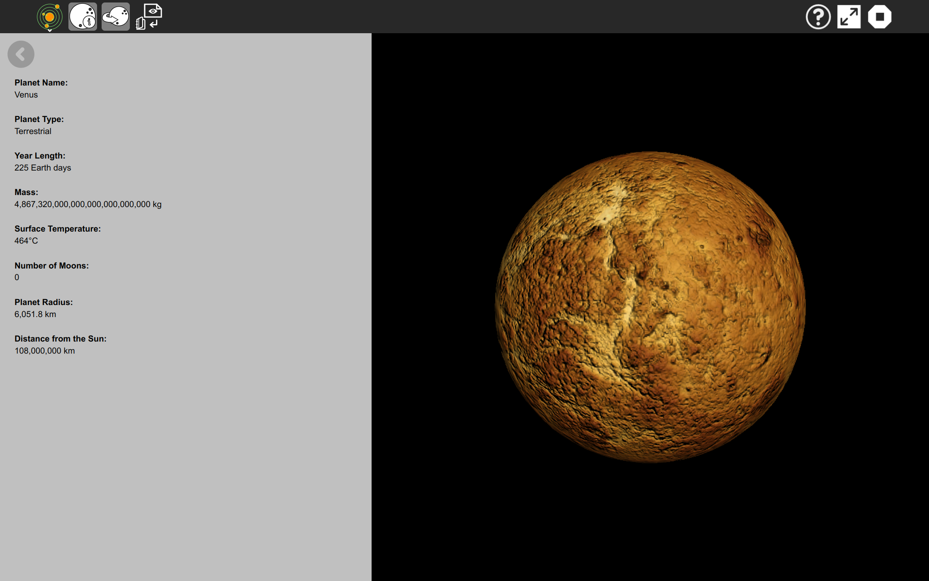Click the Planet Name label
Viewport: 929px width, 581px height.
pos(41,83)
